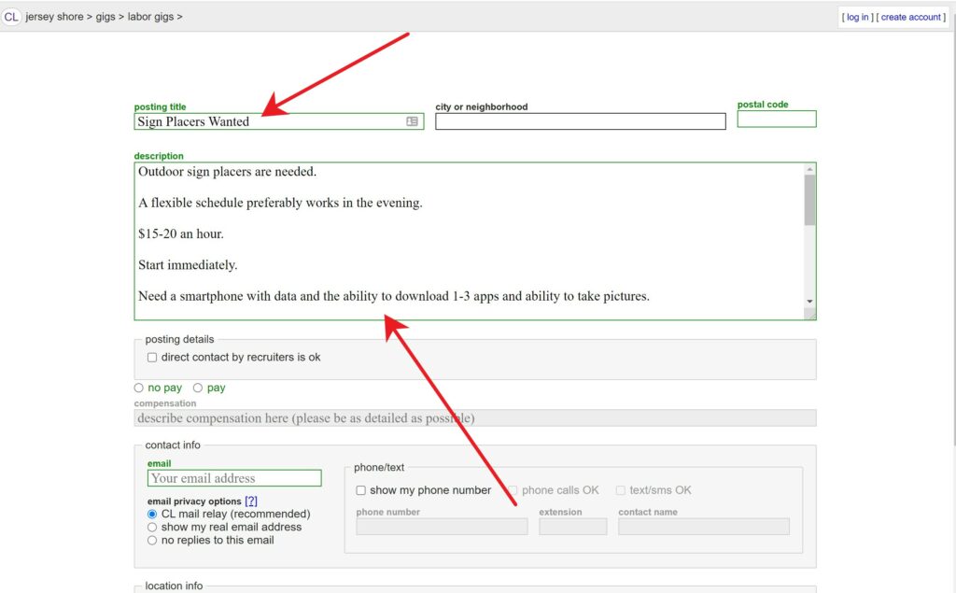Choose show my real email address
The height and width of the screenshot is (593, 956).
(152, 527)
